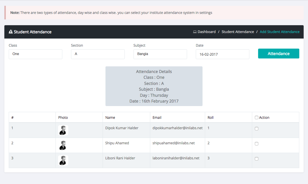Open the Section dropdown showing A

[98, 54]
